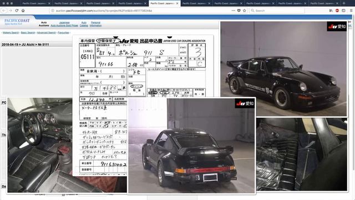This screenshot has height=200, width=355.
Task: Open the page actions three-dot menu
Action: pyautogui.click(x=233, y=11)
